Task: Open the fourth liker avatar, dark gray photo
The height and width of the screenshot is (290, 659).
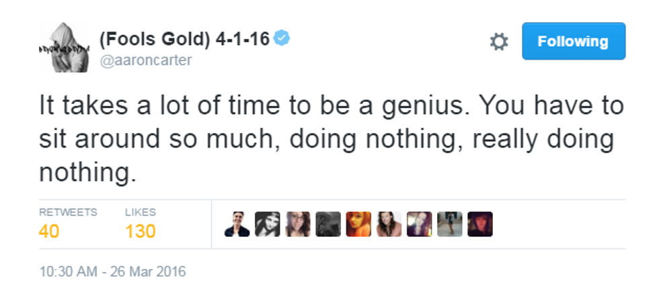Action: [x=328, y=224]
